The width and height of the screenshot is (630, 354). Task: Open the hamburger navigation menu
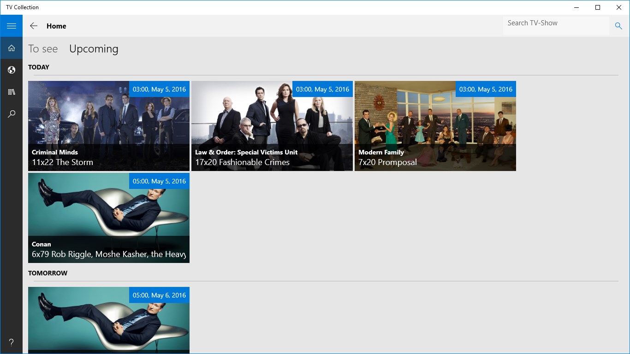coord(11,26)
